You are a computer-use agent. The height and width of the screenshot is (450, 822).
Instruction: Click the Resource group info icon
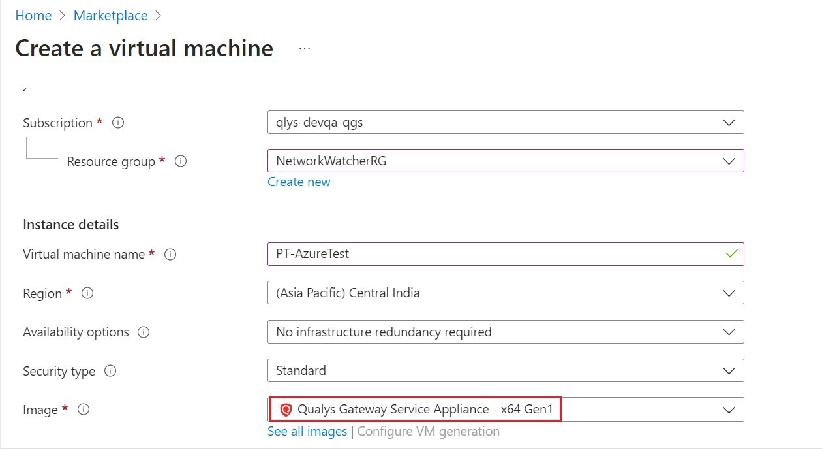(181, 161)
